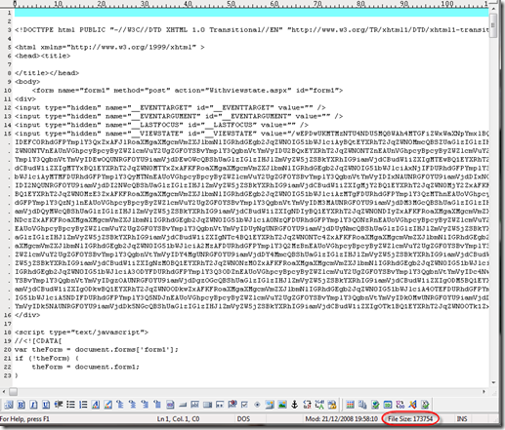
Task: Toggle INS insert mode in status bar
Action: coord(462,419)
